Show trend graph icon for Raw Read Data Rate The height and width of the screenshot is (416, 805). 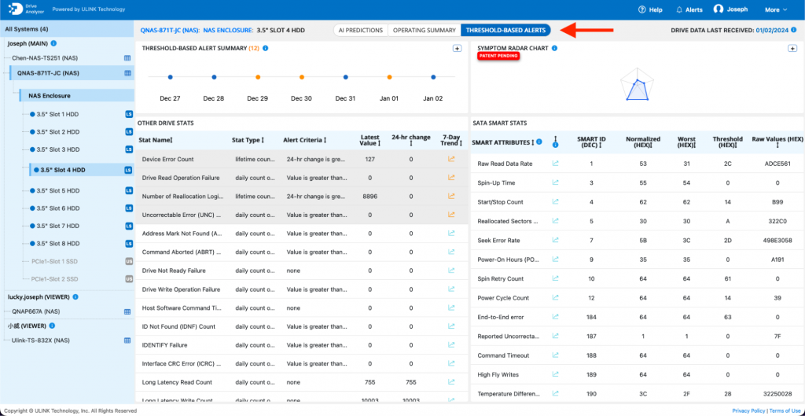pyautogui.click(x=555, y=164)
